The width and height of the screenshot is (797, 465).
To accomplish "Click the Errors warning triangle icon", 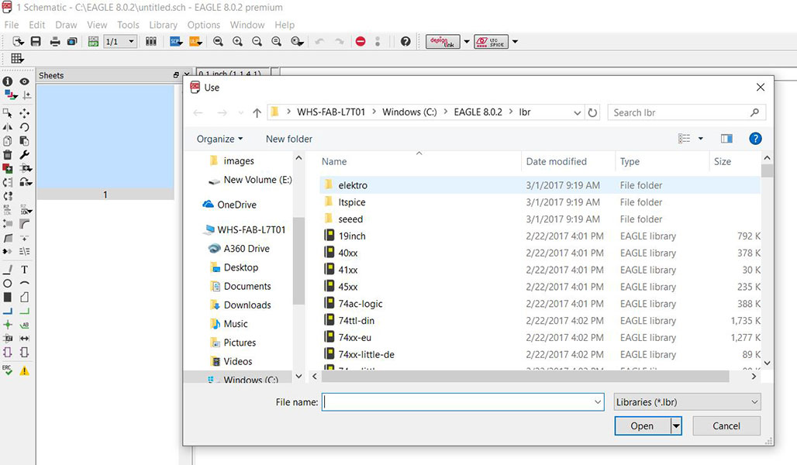I will click(x=24, y=371).
